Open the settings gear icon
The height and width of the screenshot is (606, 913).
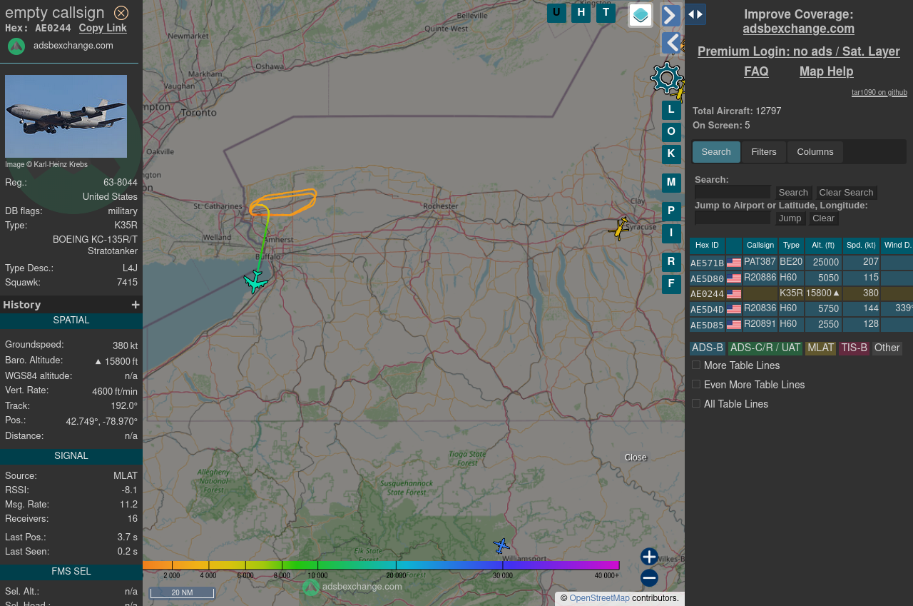pyautogui.click(x=667, y=78)
